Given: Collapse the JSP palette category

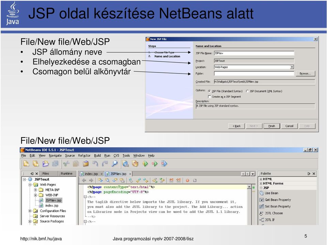Looking at the screenshot, I should 261,188.
